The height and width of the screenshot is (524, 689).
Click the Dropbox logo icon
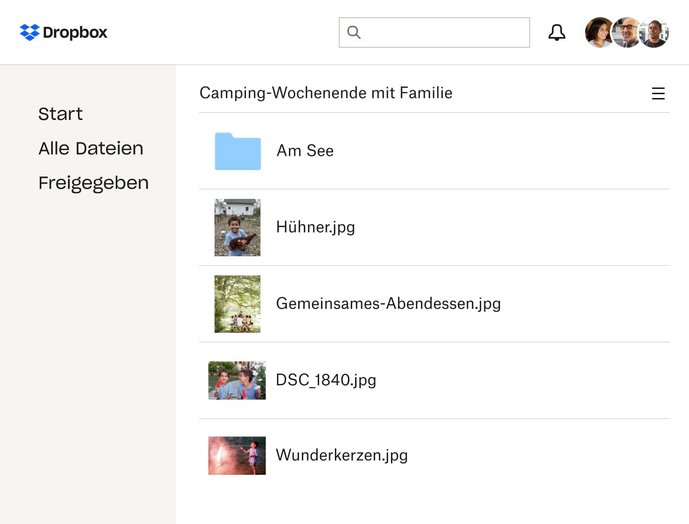coord(29,33)
